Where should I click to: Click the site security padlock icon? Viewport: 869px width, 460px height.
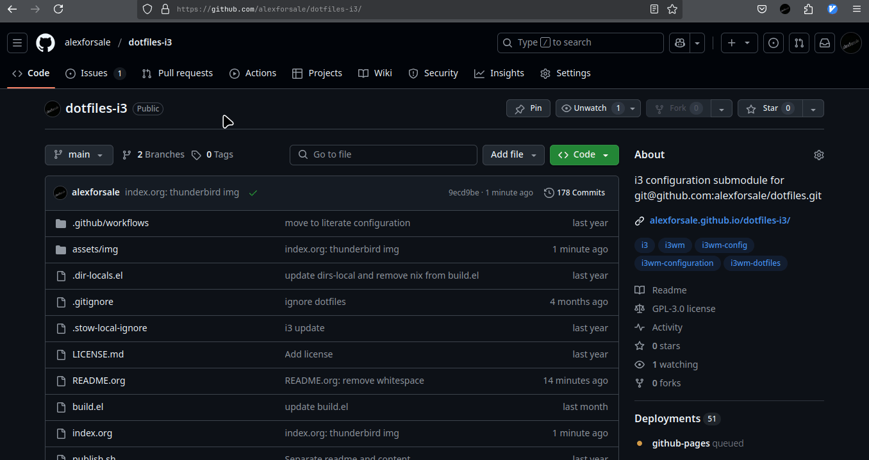pyautogui.click(x=165, y=9)
